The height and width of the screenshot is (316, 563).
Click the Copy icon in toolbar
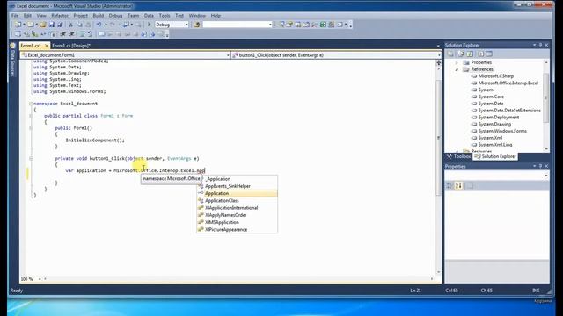(79, 25)
